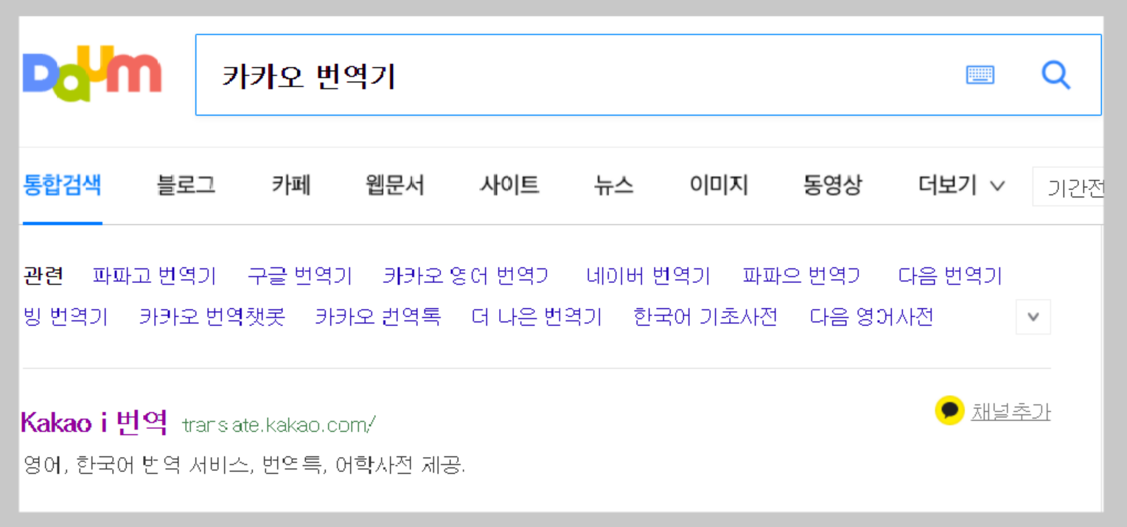The image size is (1127, 527).
Task: Click the Daum logo
Action: point(92,74)
